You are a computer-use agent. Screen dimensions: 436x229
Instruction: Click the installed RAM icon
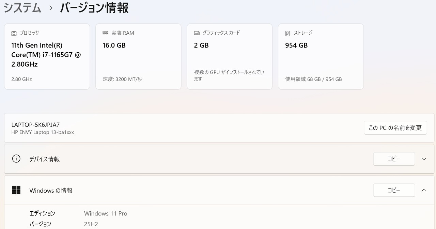105,33
